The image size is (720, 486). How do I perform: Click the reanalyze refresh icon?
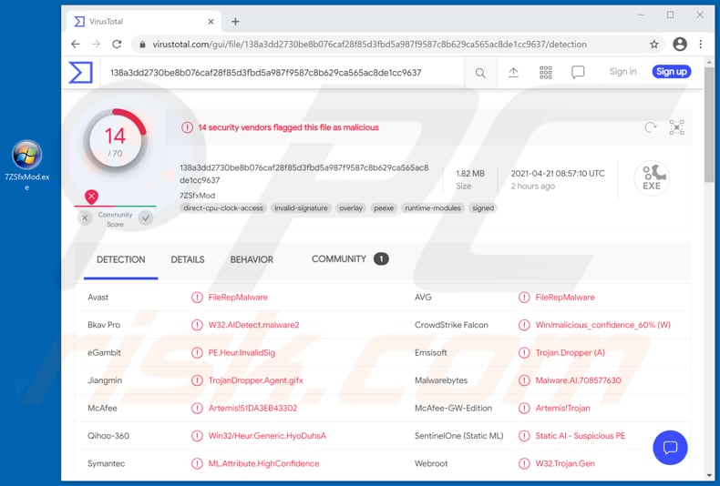pos(650,127)
